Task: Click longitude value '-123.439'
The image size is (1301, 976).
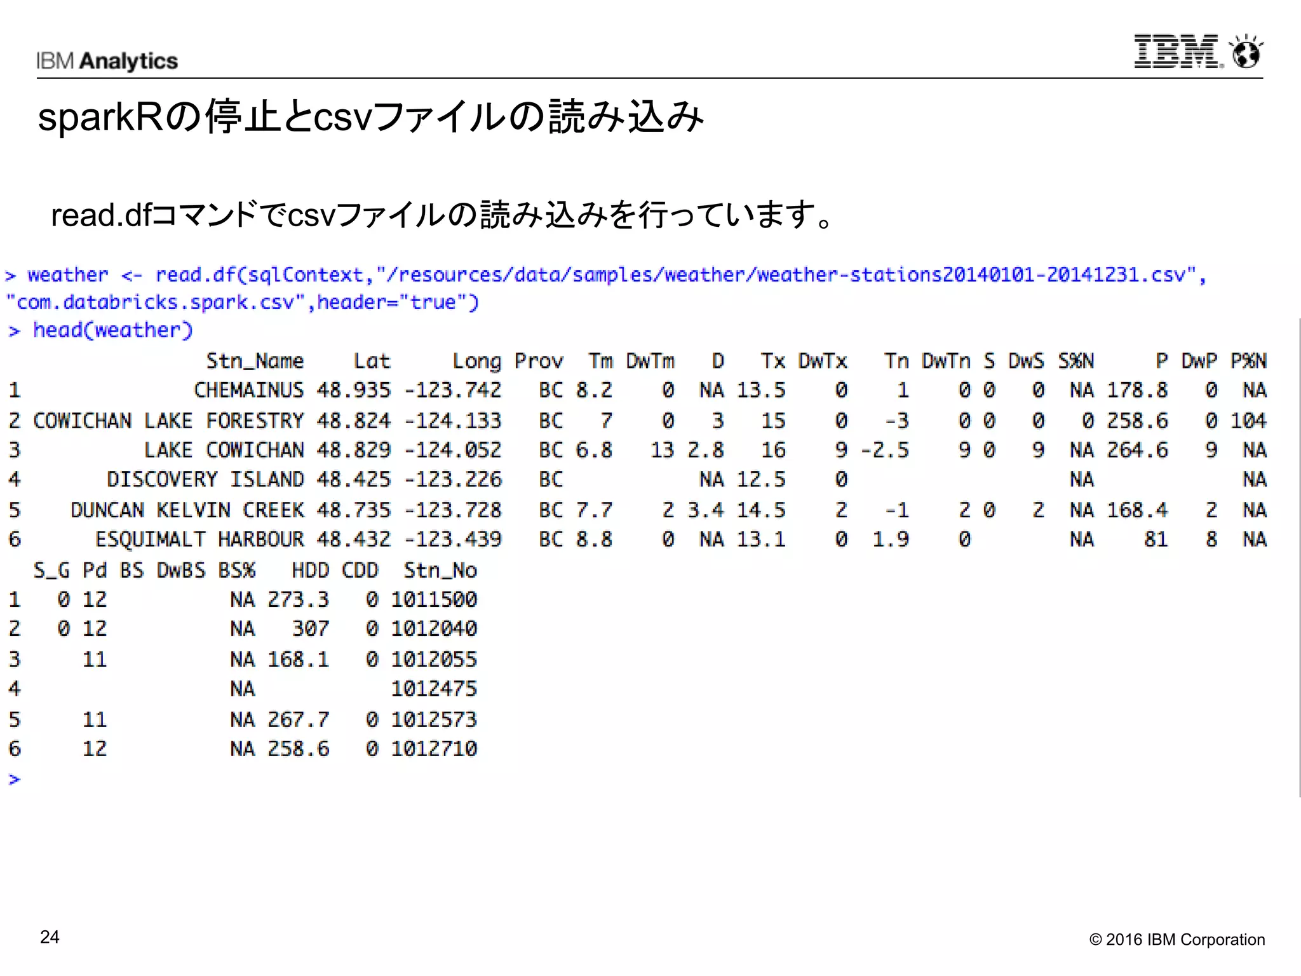Action: tap(452, 539)
